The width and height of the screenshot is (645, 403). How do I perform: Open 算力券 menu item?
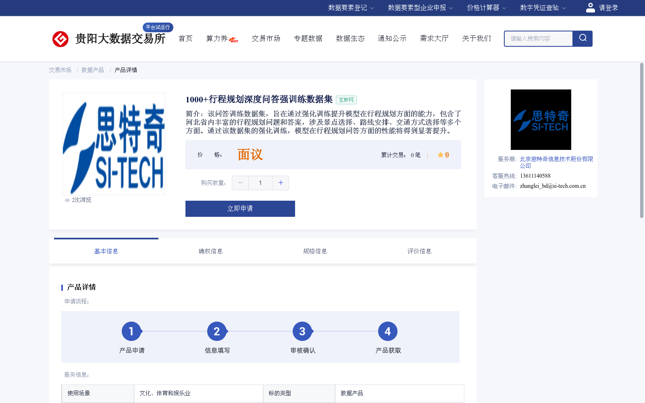217,39
